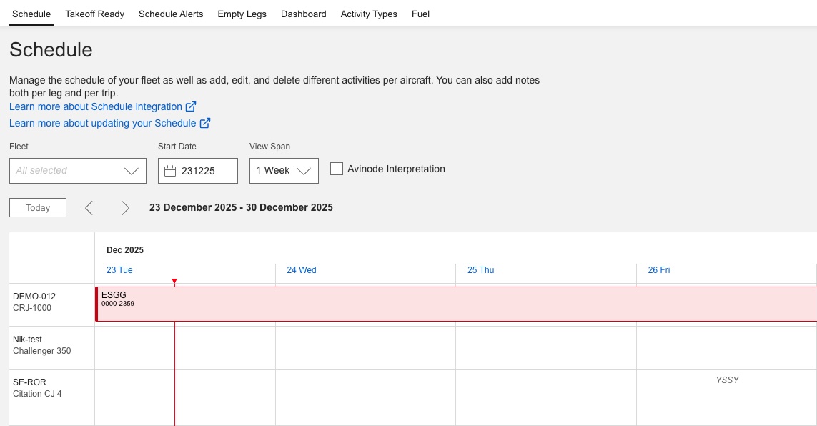
Task: Open the Fuel tab
Action: (420, 14)
